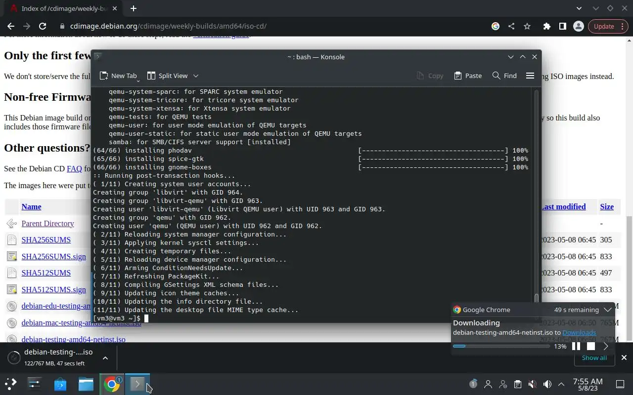Open Downloads folder link in notification
633x395 pixels.
coord(579,332)
